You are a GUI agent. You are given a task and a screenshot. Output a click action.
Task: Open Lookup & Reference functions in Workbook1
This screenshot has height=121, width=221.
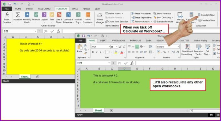point(69,18)
